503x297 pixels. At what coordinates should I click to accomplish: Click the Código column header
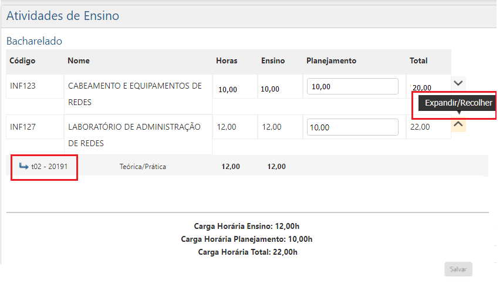[23, 60]
